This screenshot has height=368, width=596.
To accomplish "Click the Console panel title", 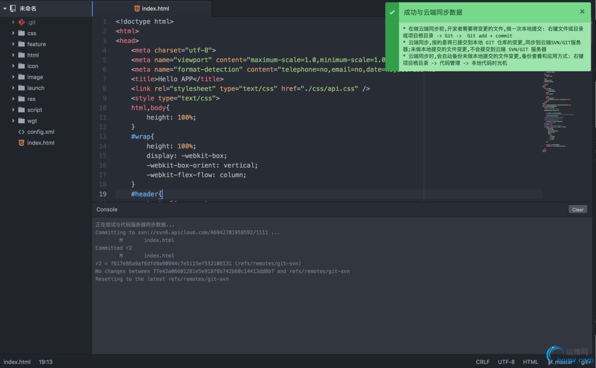I will [107, 209].
